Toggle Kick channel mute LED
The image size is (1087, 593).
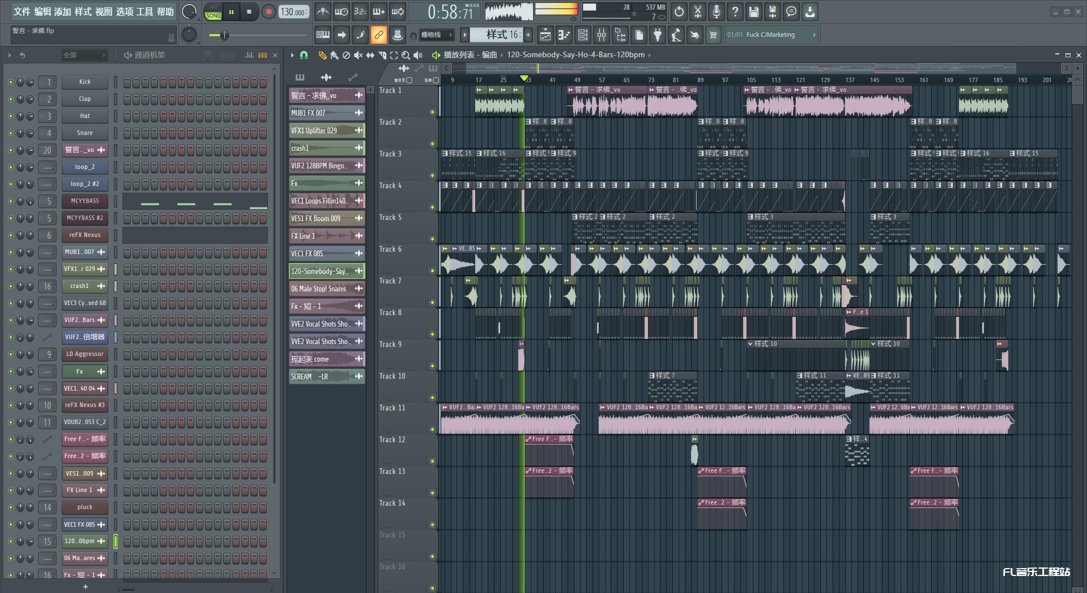10,82
